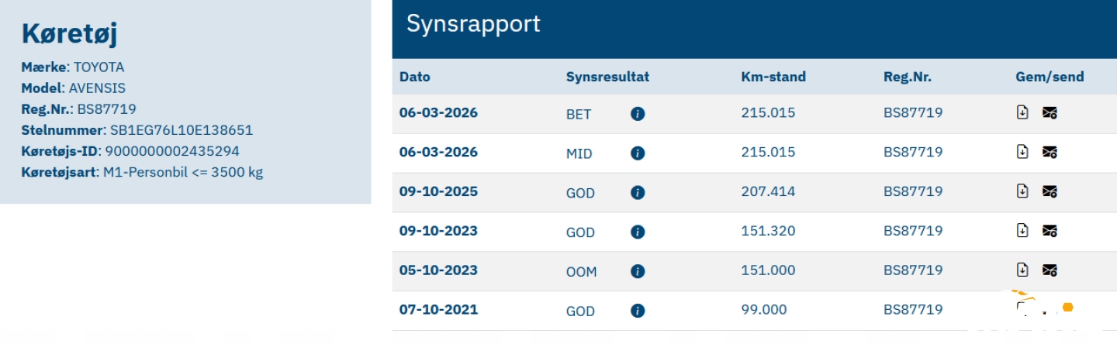The width and height of the screenshot is (1117, 344).
Task: Show info for GOD result 09-10-2025
Action: [x=638, y=193]
